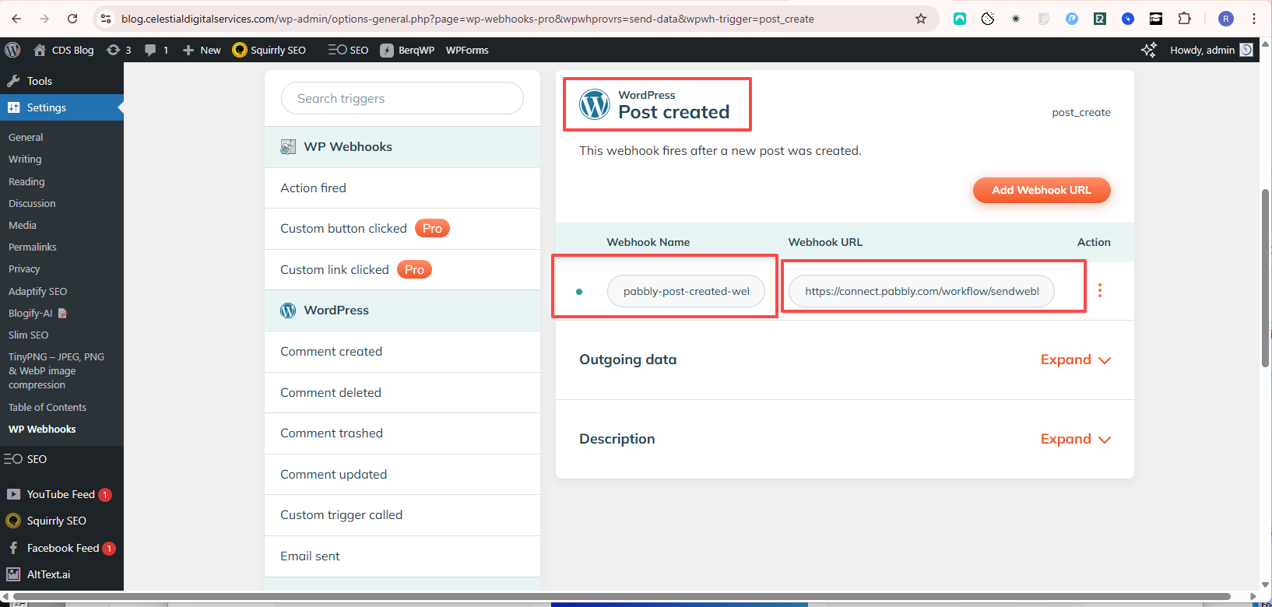Select the Comment trashed trigger

[x=402, y=433]
